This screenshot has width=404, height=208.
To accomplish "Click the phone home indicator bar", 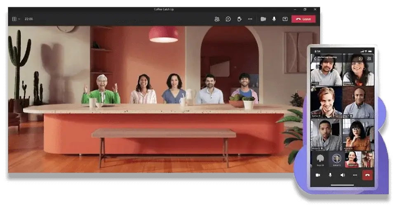I will 342,185.
